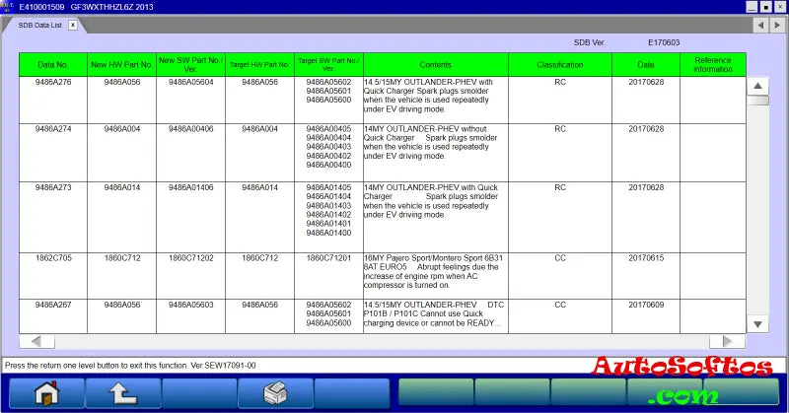Click the Contents column header
This screenshot has height=413, width=789.
(436, 65)
